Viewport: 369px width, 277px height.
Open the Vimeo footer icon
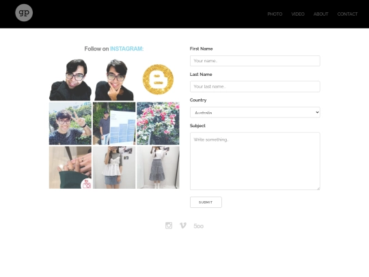click(x=183, y=226)
